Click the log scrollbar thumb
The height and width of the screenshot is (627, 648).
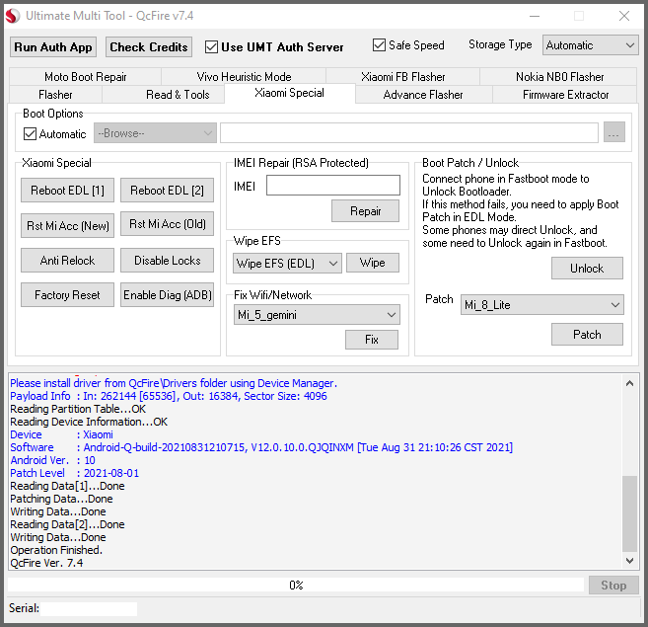[629, 513]
